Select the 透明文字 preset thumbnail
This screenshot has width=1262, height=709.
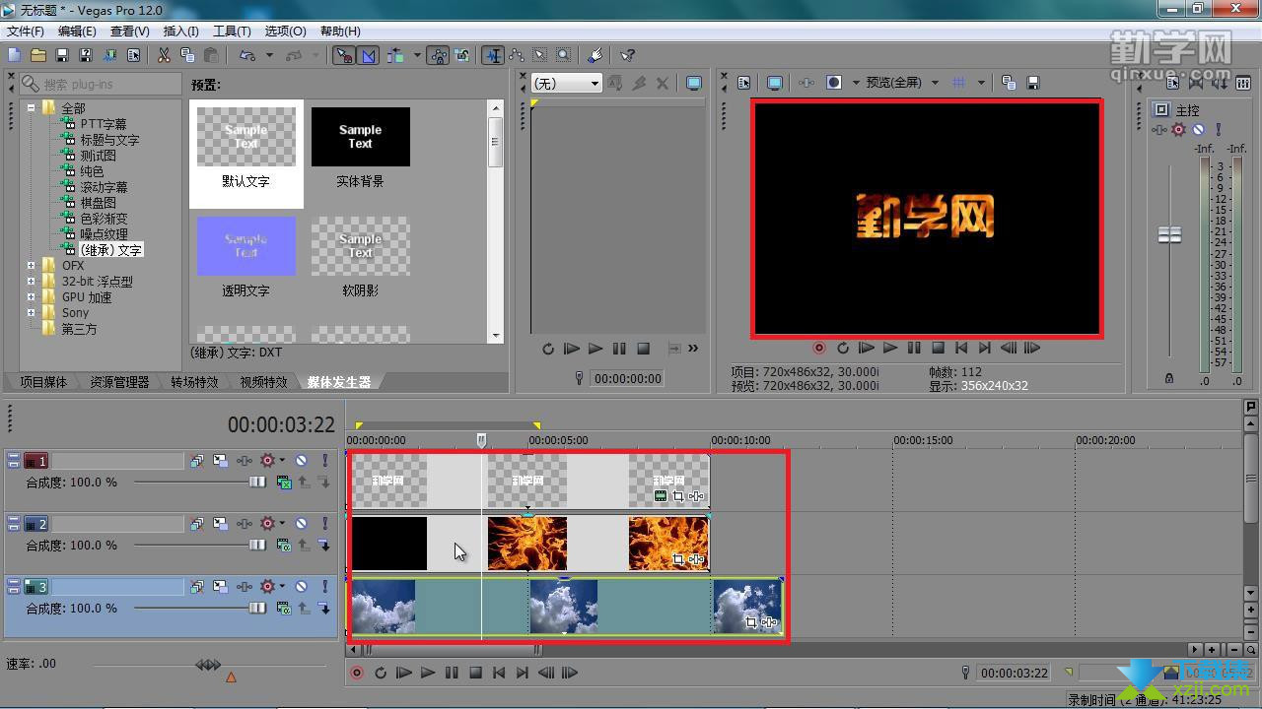245,246
